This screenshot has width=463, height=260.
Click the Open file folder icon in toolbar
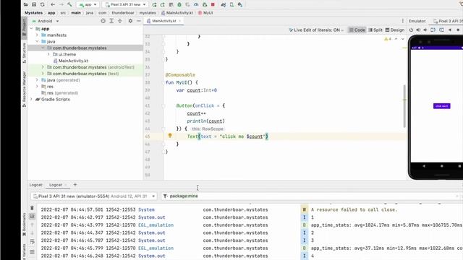26,5
